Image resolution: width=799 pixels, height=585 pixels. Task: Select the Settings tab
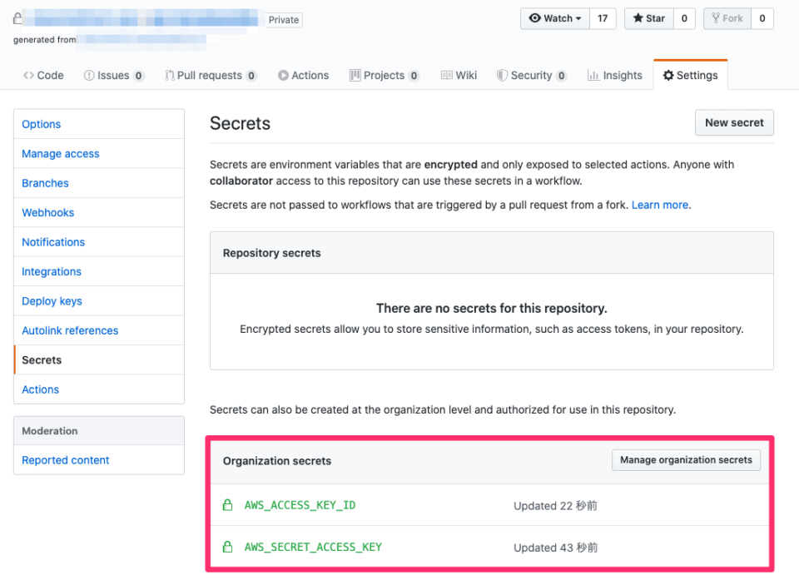click(691, 76)
